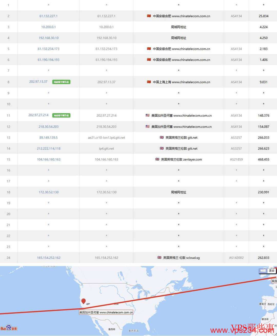
Task: Click the China flag in hop 5 row
Action: [149, 49]
